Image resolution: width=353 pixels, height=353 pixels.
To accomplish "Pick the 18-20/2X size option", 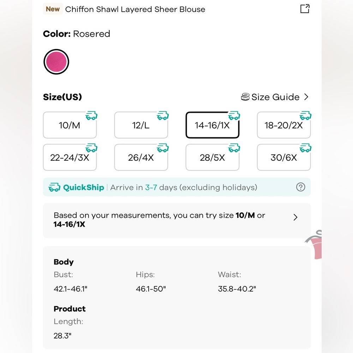I will pos(283,125).
